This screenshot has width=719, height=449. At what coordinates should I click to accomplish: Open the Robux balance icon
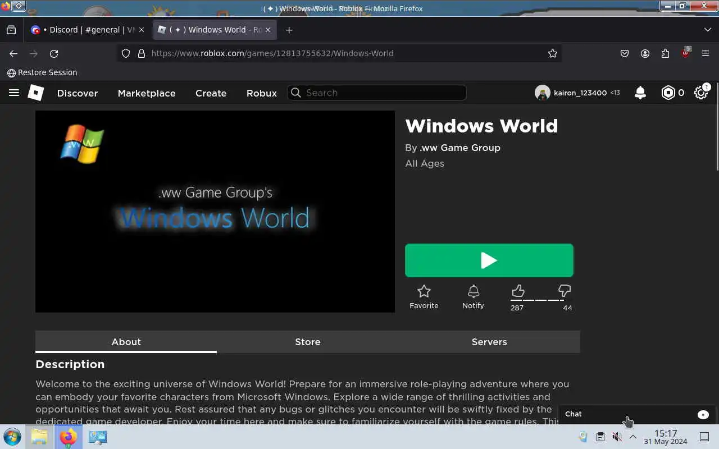(668, 93)
